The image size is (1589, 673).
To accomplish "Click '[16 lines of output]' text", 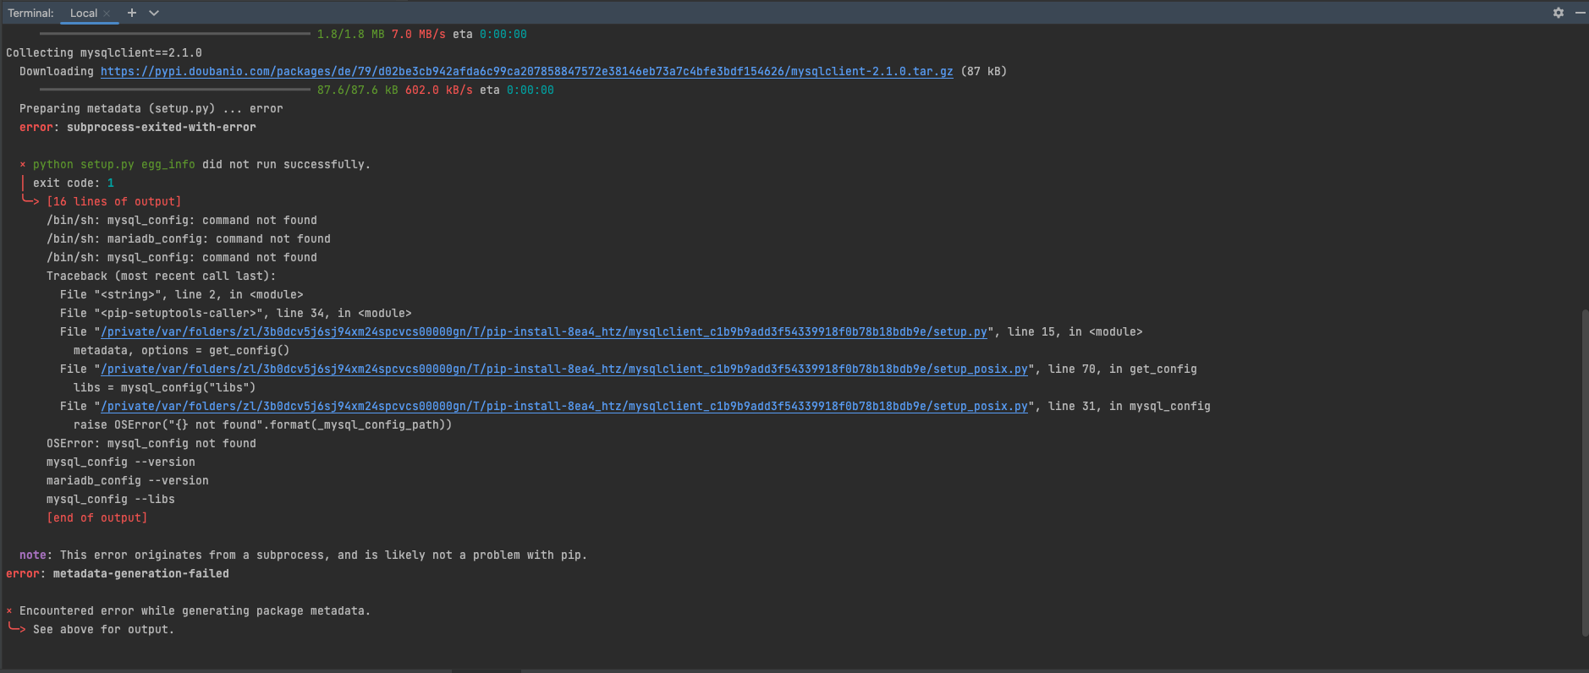I will pos(114,201).
